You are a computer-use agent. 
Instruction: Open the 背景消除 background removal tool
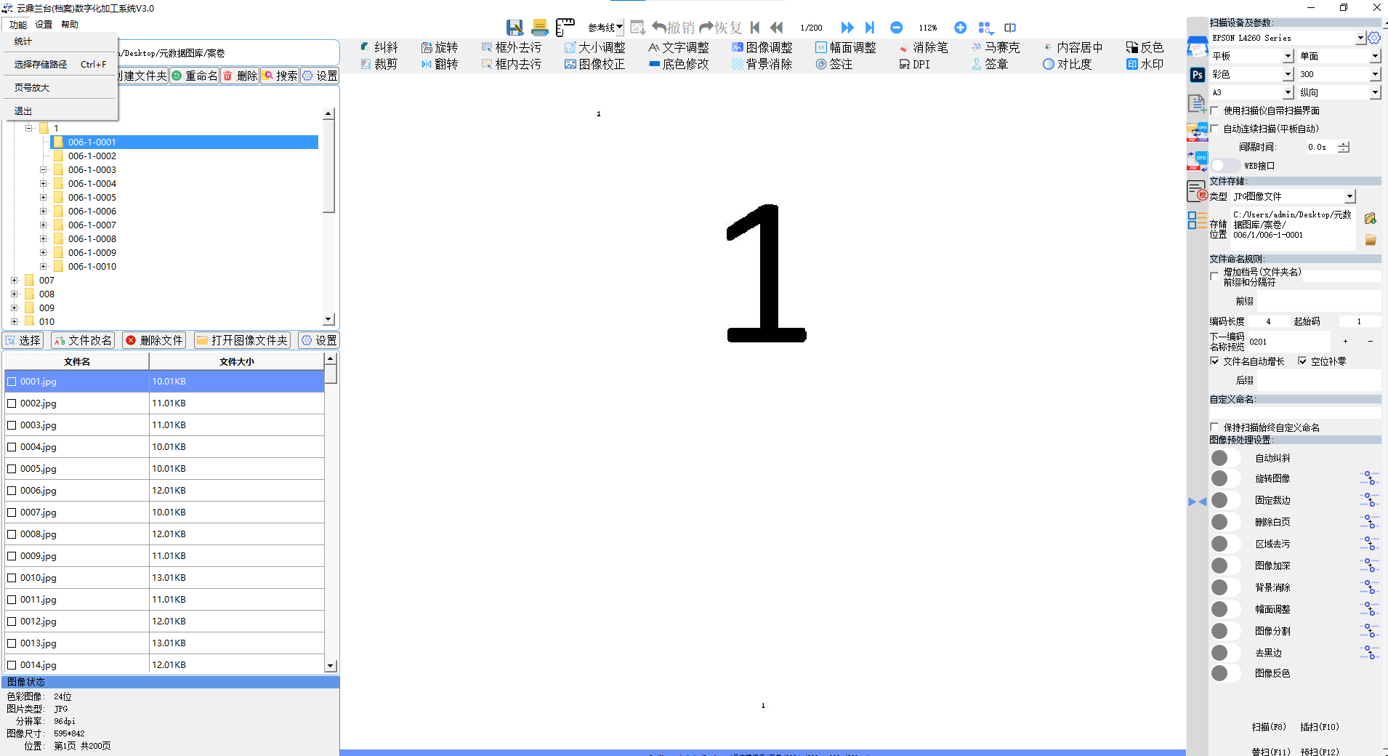point(762,64)
